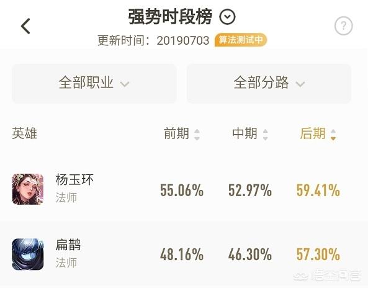Tap 杨玉环 hero avatar
The image size is (368, 288).
coord(28,189)
